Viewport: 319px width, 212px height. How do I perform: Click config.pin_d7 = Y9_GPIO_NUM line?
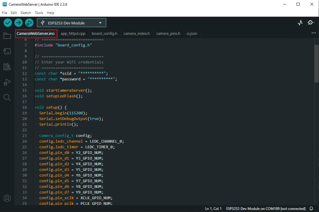pyautogui.click(x=71, y=192)
